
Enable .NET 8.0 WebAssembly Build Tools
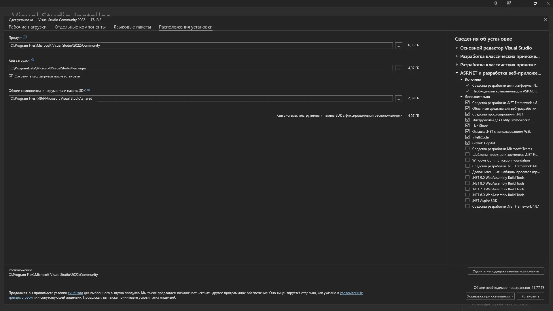tap(467, 183)
